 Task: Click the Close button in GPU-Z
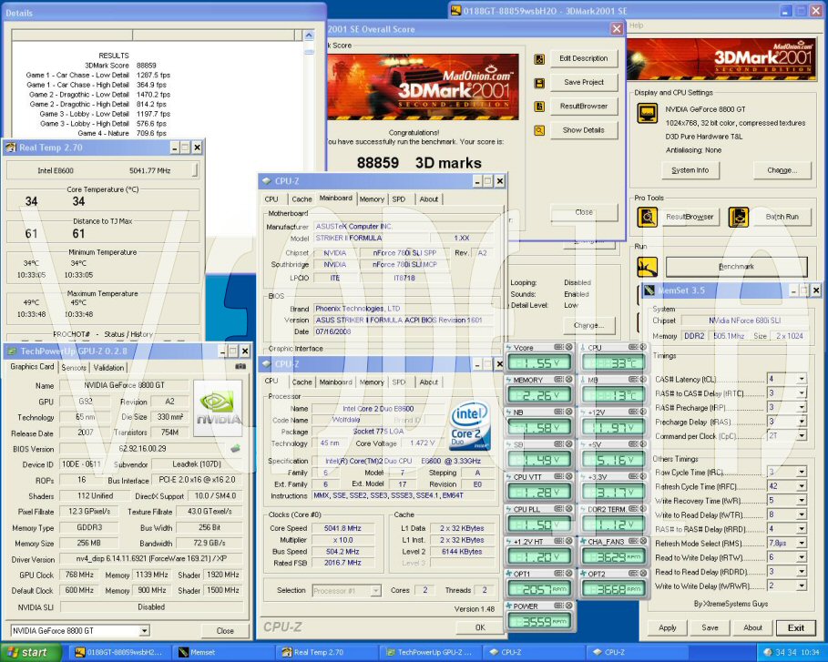[225, 630]
